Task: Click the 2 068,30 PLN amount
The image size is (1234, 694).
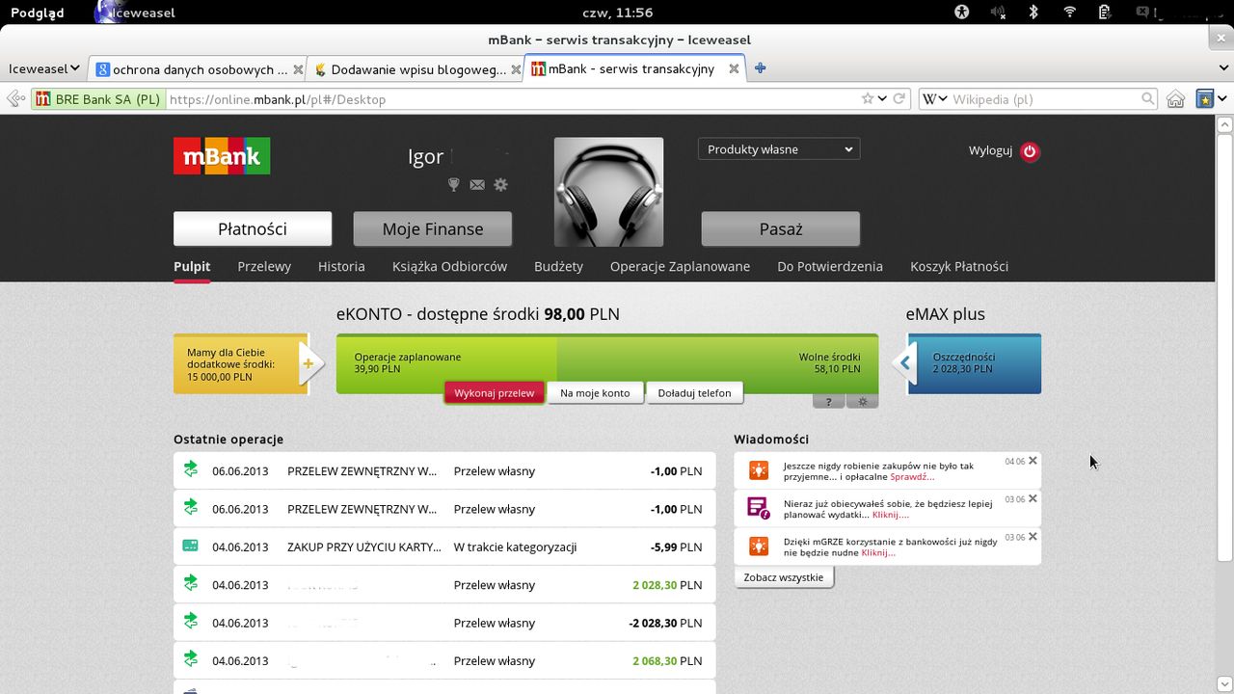Action: pyautogui.click(x=667, y=660)
